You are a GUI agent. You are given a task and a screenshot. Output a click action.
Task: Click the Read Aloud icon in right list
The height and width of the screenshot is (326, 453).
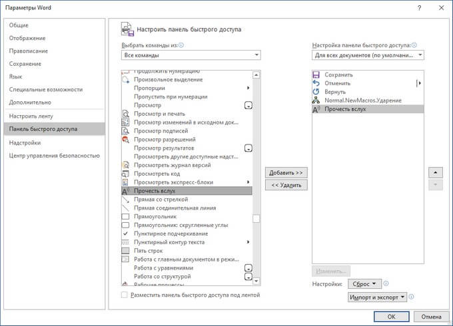coord(316,109)
